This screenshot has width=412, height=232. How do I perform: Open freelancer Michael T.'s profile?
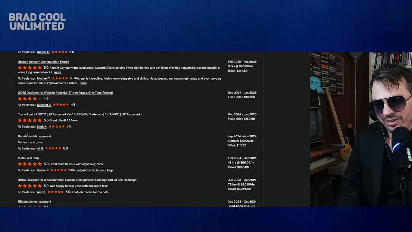(x=43, y=79)
